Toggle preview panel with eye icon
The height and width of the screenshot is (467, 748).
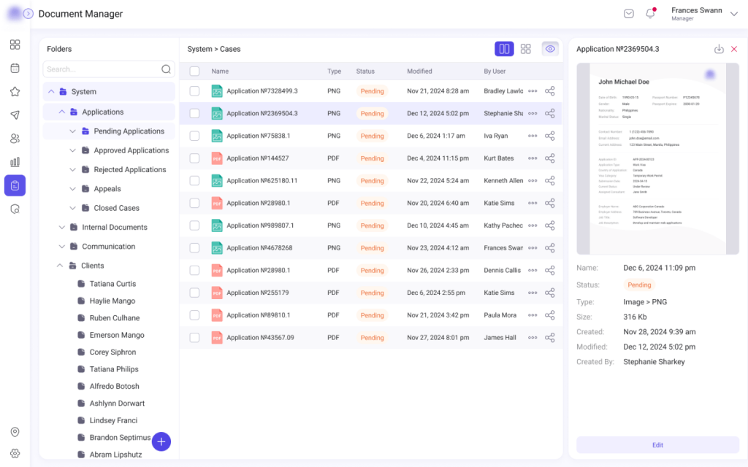[x=550, y=49]
